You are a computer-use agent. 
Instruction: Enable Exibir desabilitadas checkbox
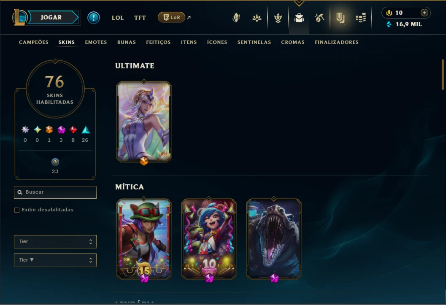click(17, 210)
